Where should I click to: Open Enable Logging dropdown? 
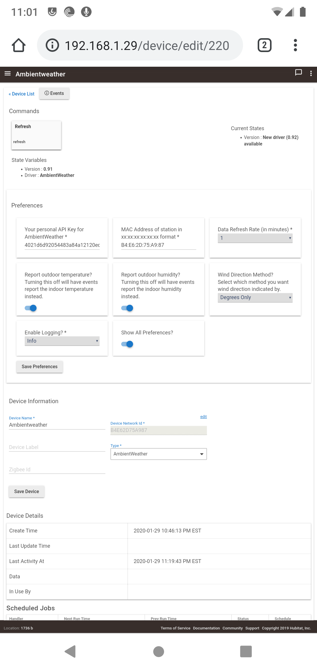pos(62,341)
